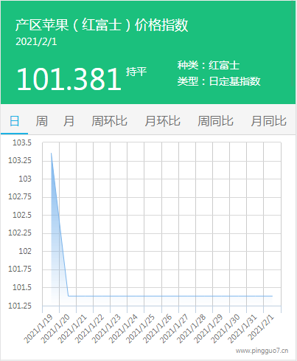The width and height of the screenshot is (297, 361).
Task: Click the 2021/1/25 axis date label
Action: (141, 329)
